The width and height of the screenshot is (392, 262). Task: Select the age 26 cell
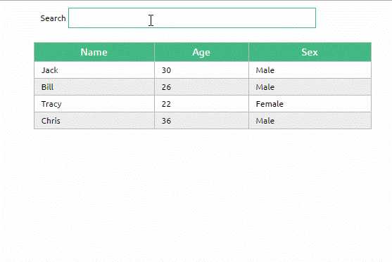(x=201, y=87)
